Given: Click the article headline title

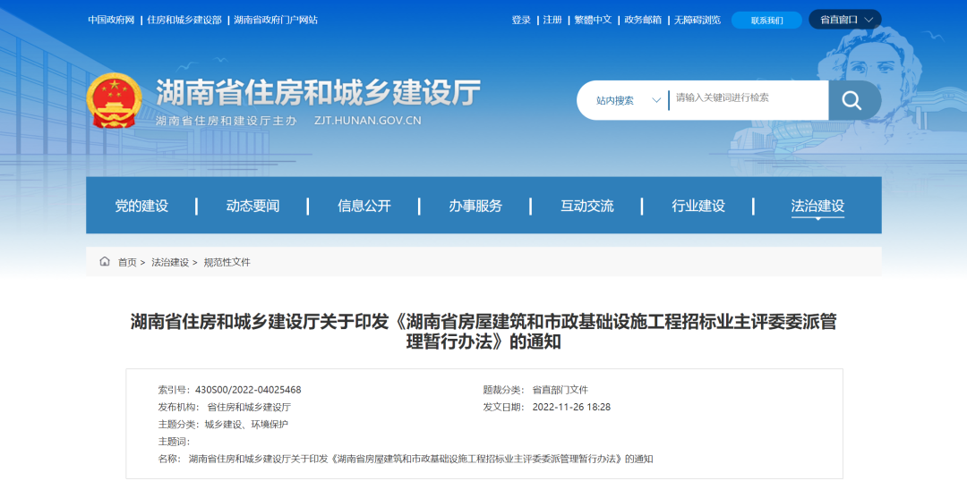Looking at the screenshot, I should click(483, 332).
